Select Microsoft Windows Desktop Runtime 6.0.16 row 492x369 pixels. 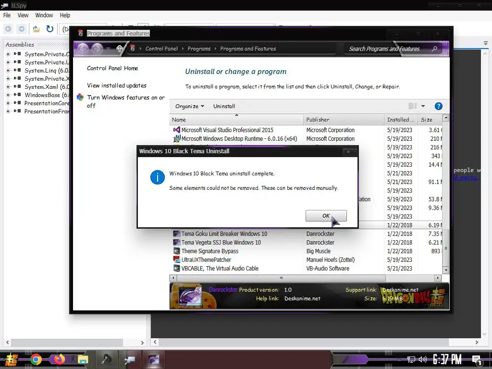(306, 139)
